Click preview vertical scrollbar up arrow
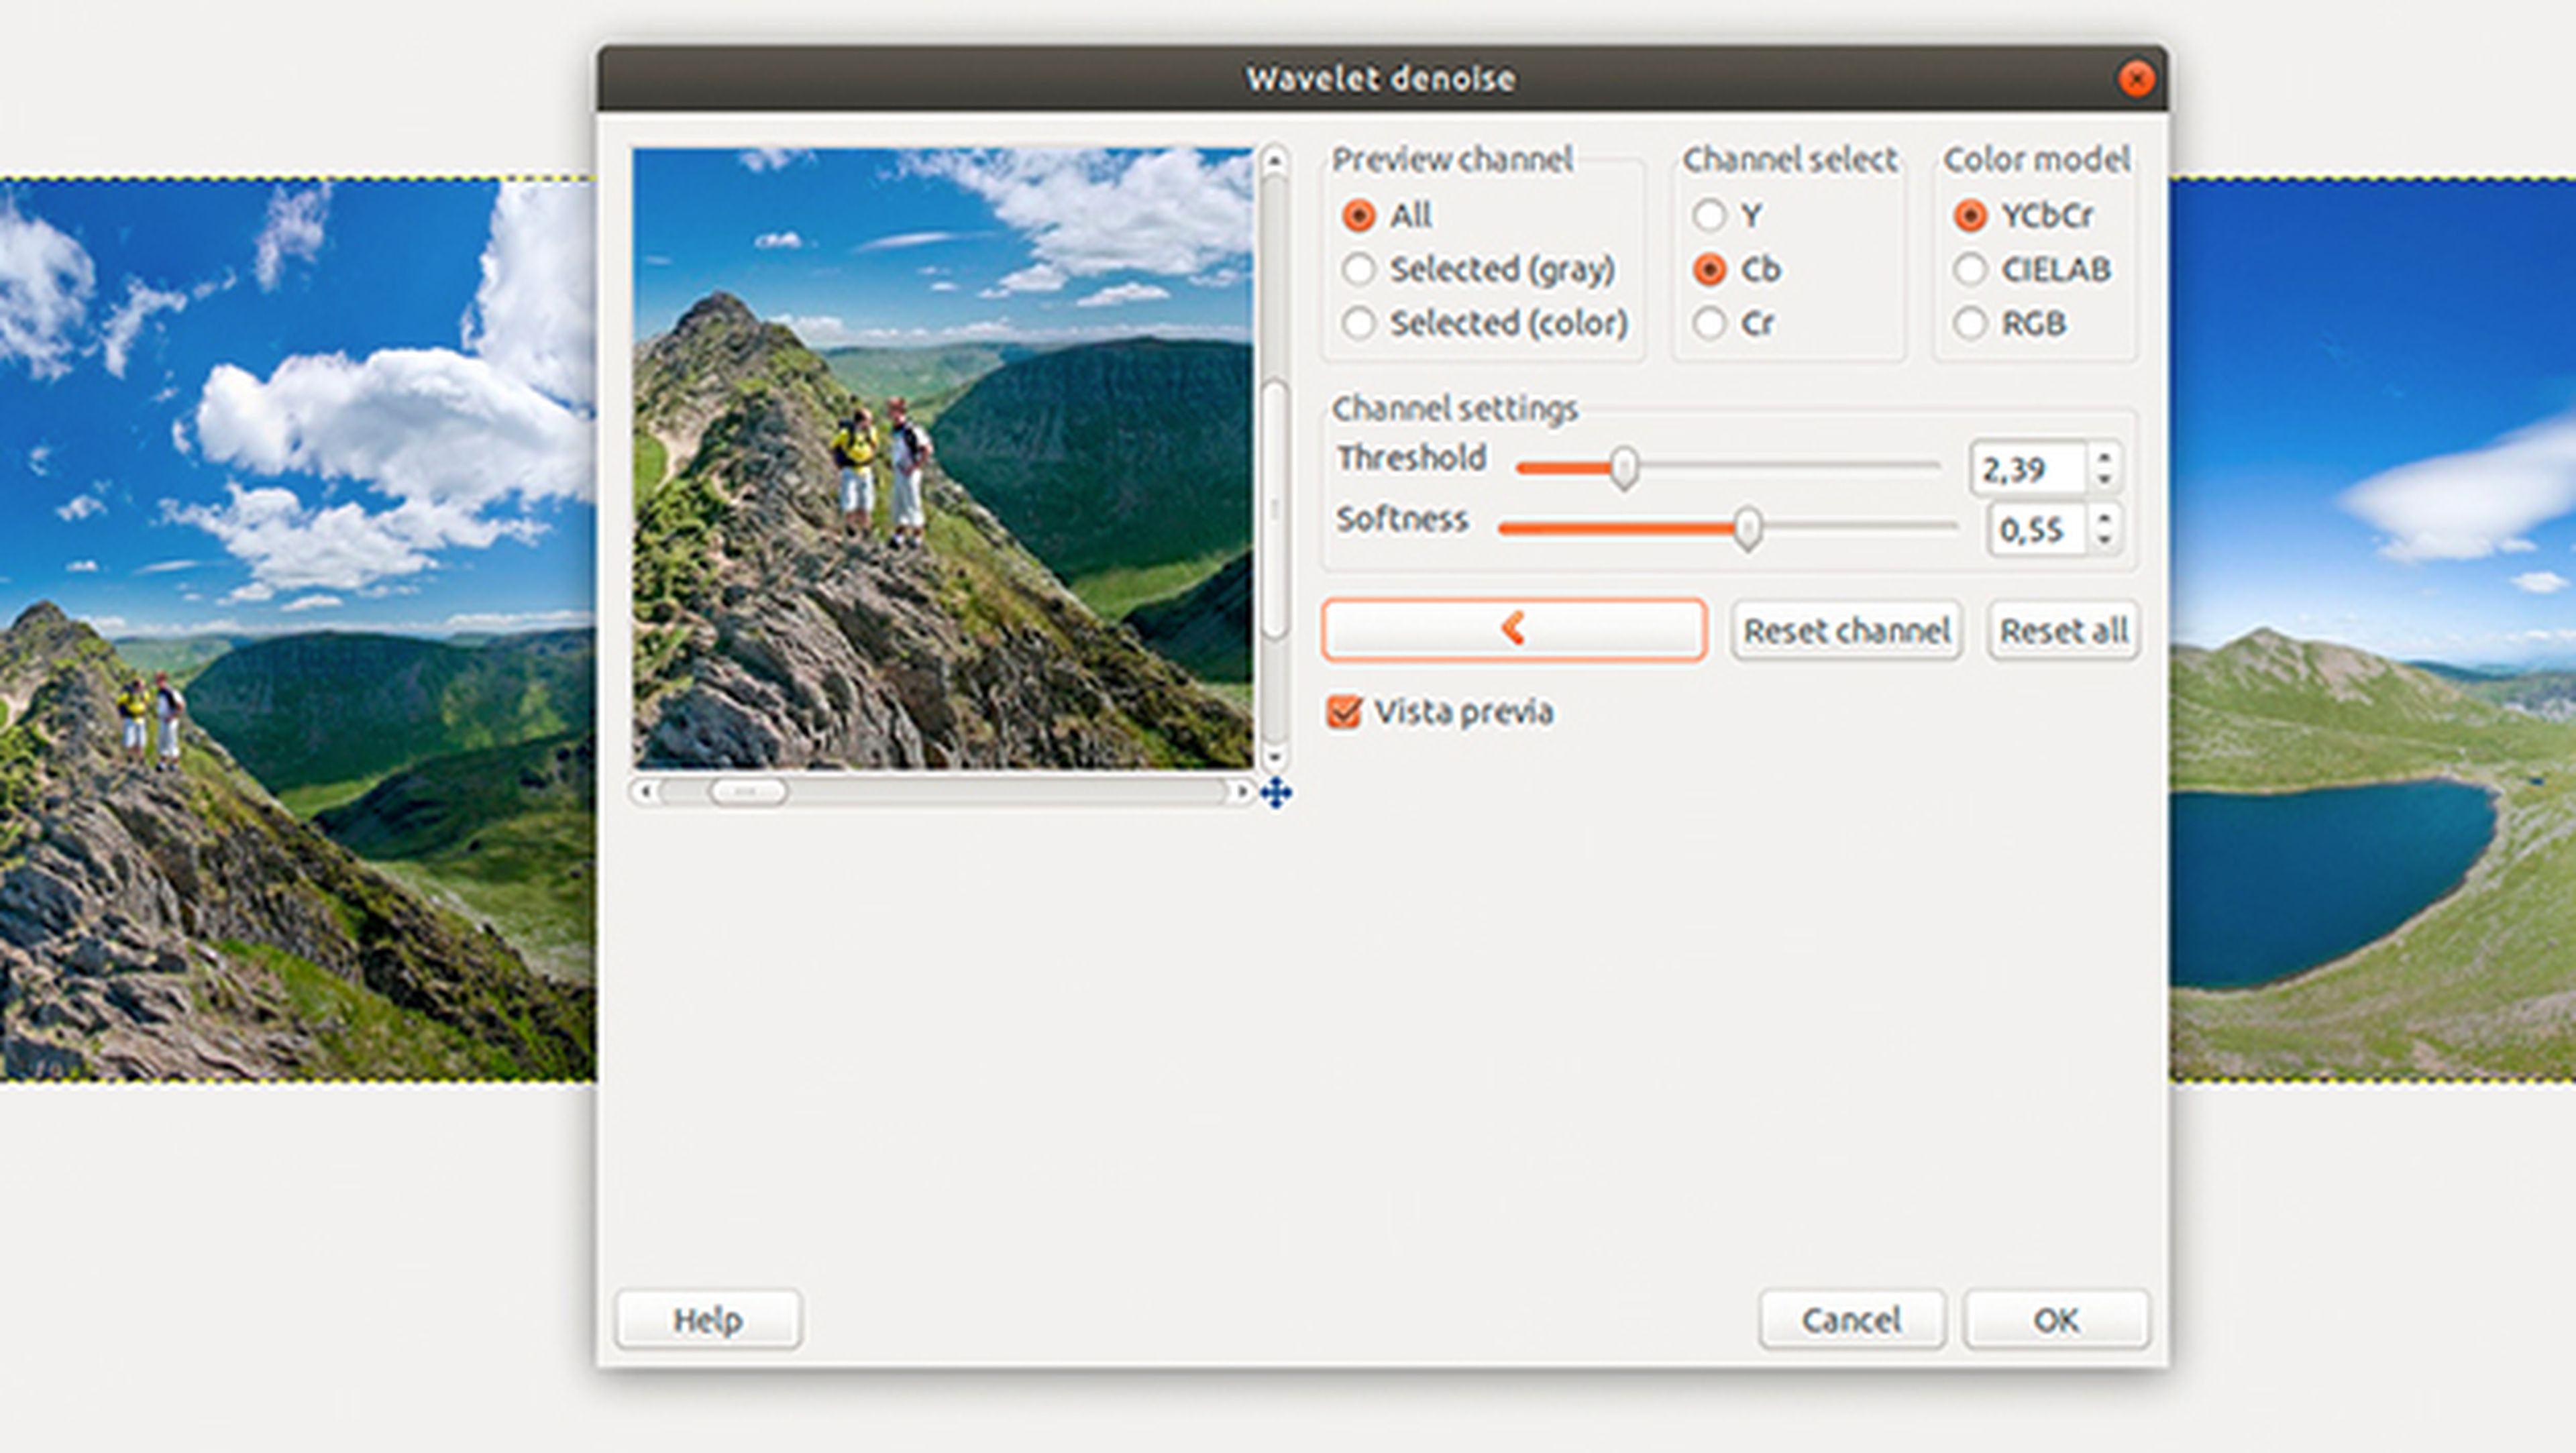 tap(1274, 161)
